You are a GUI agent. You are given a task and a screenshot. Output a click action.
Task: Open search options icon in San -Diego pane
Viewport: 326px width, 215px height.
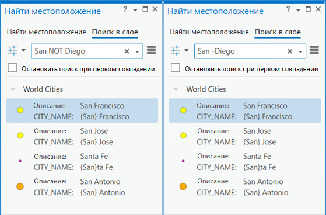pyautogui.click(x=176, y=50)
